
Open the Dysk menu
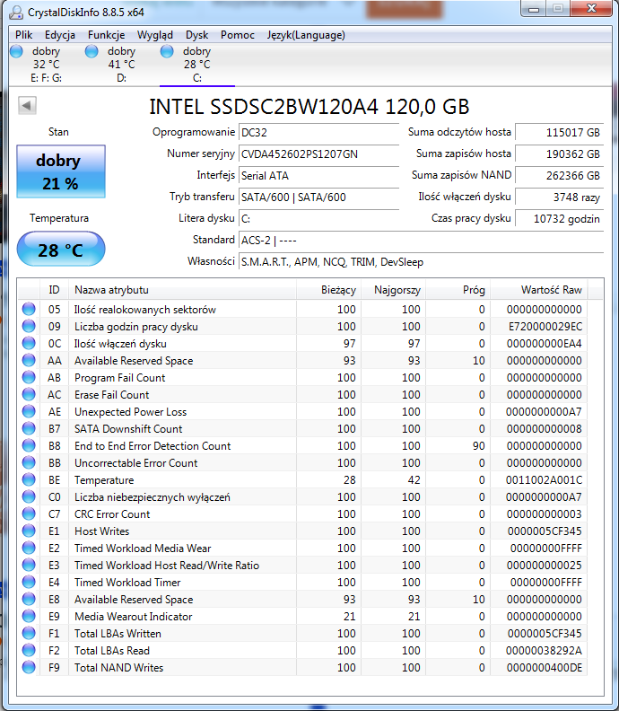pos(196,35)
